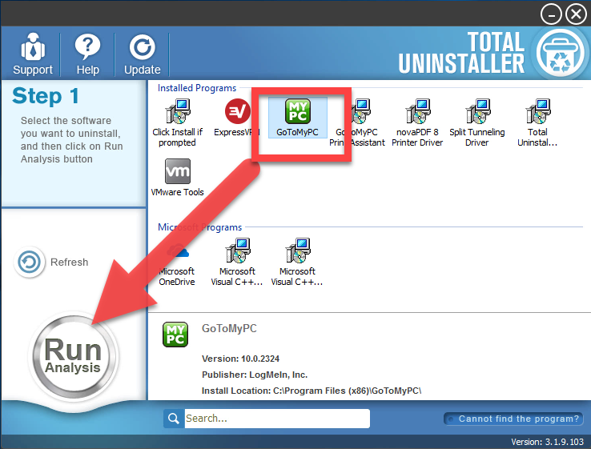Click the Run Analysis button
The height and width of the screenshot is (449, 591).
coord(73,356)
